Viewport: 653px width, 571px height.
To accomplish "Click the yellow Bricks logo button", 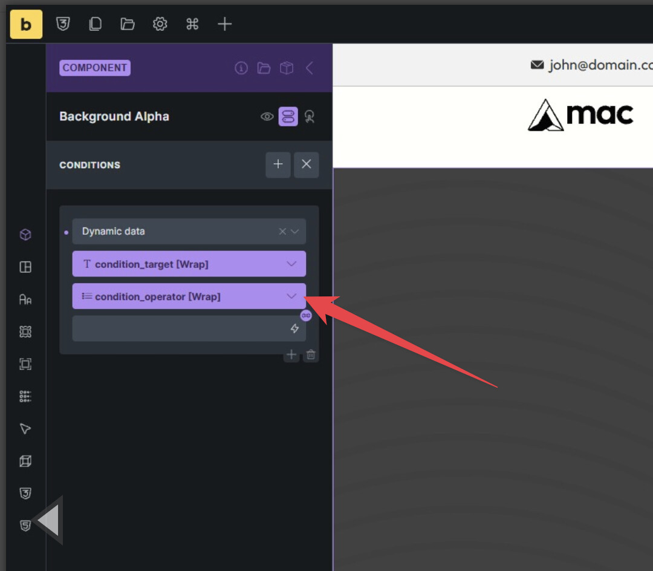I will [x=26, y=24].
